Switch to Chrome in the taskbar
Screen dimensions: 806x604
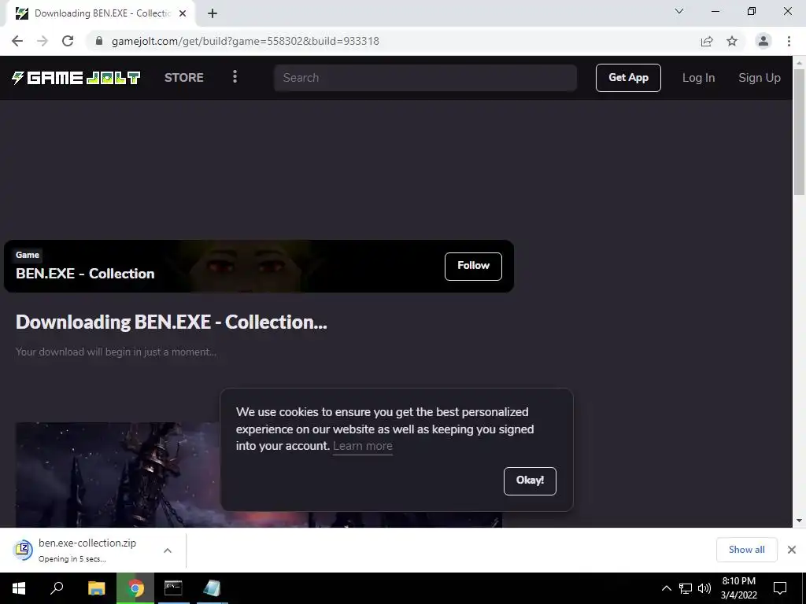pyautogui.click(x=135, y=588)
